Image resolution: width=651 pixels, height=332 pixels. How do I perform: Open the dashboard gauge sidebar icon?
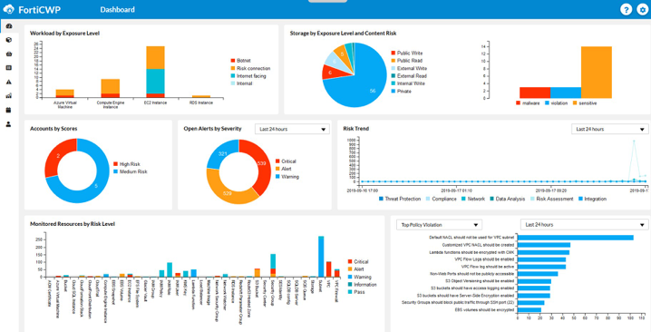[x=9, y=26]
